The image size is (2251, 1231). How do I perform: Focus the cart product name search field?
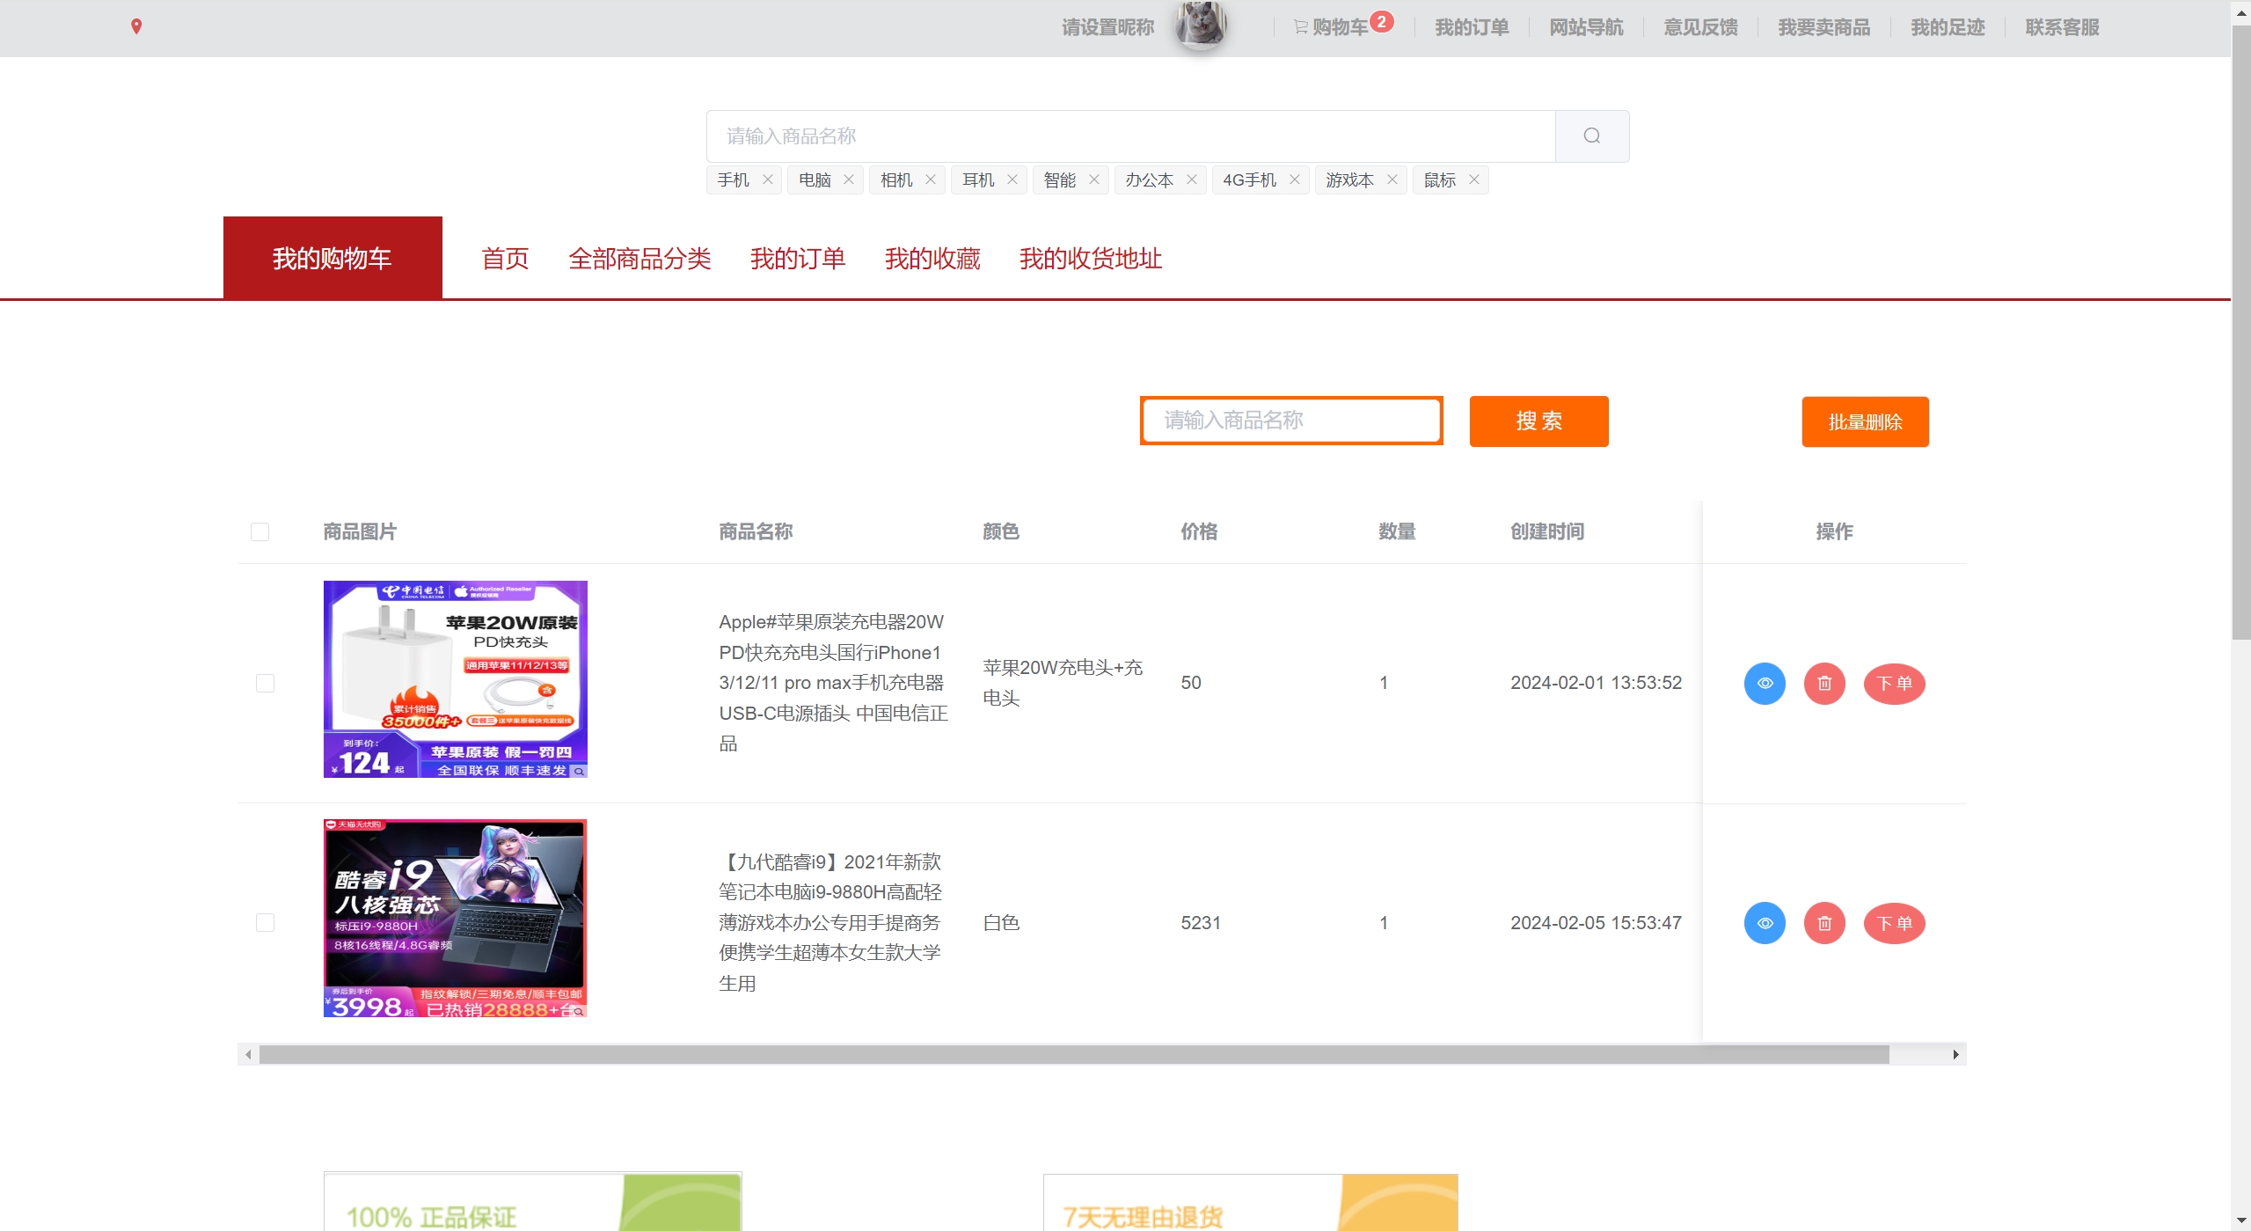tap(1290, 421)
